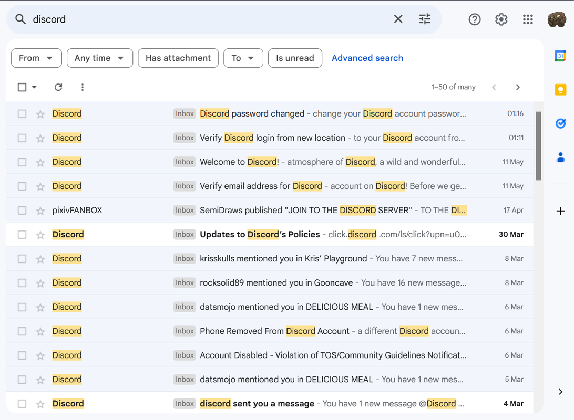This screenshot has width=574, height=420.
Task: Open Google Calendar side panel
Action: tap(560, 56)
